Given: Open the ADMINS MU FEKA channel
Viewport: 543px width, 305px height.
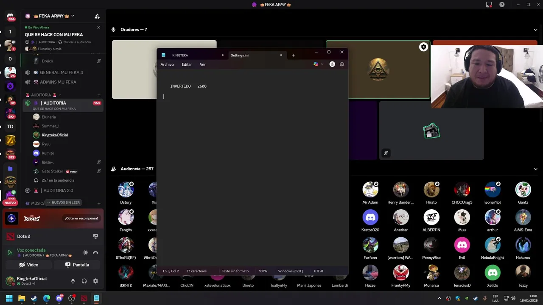Looking at the screenshot, I should point(58,82).
